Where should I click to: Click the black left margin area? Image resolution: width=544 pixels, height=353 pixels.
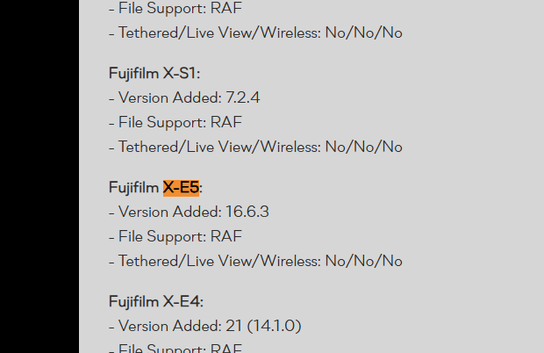[x=39, y=176]
